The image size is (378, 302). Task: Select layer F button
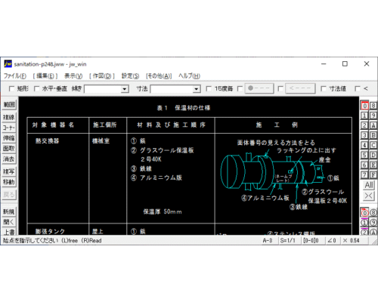373,174
